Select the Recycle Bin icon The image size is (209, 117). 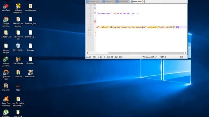point(18,47)
